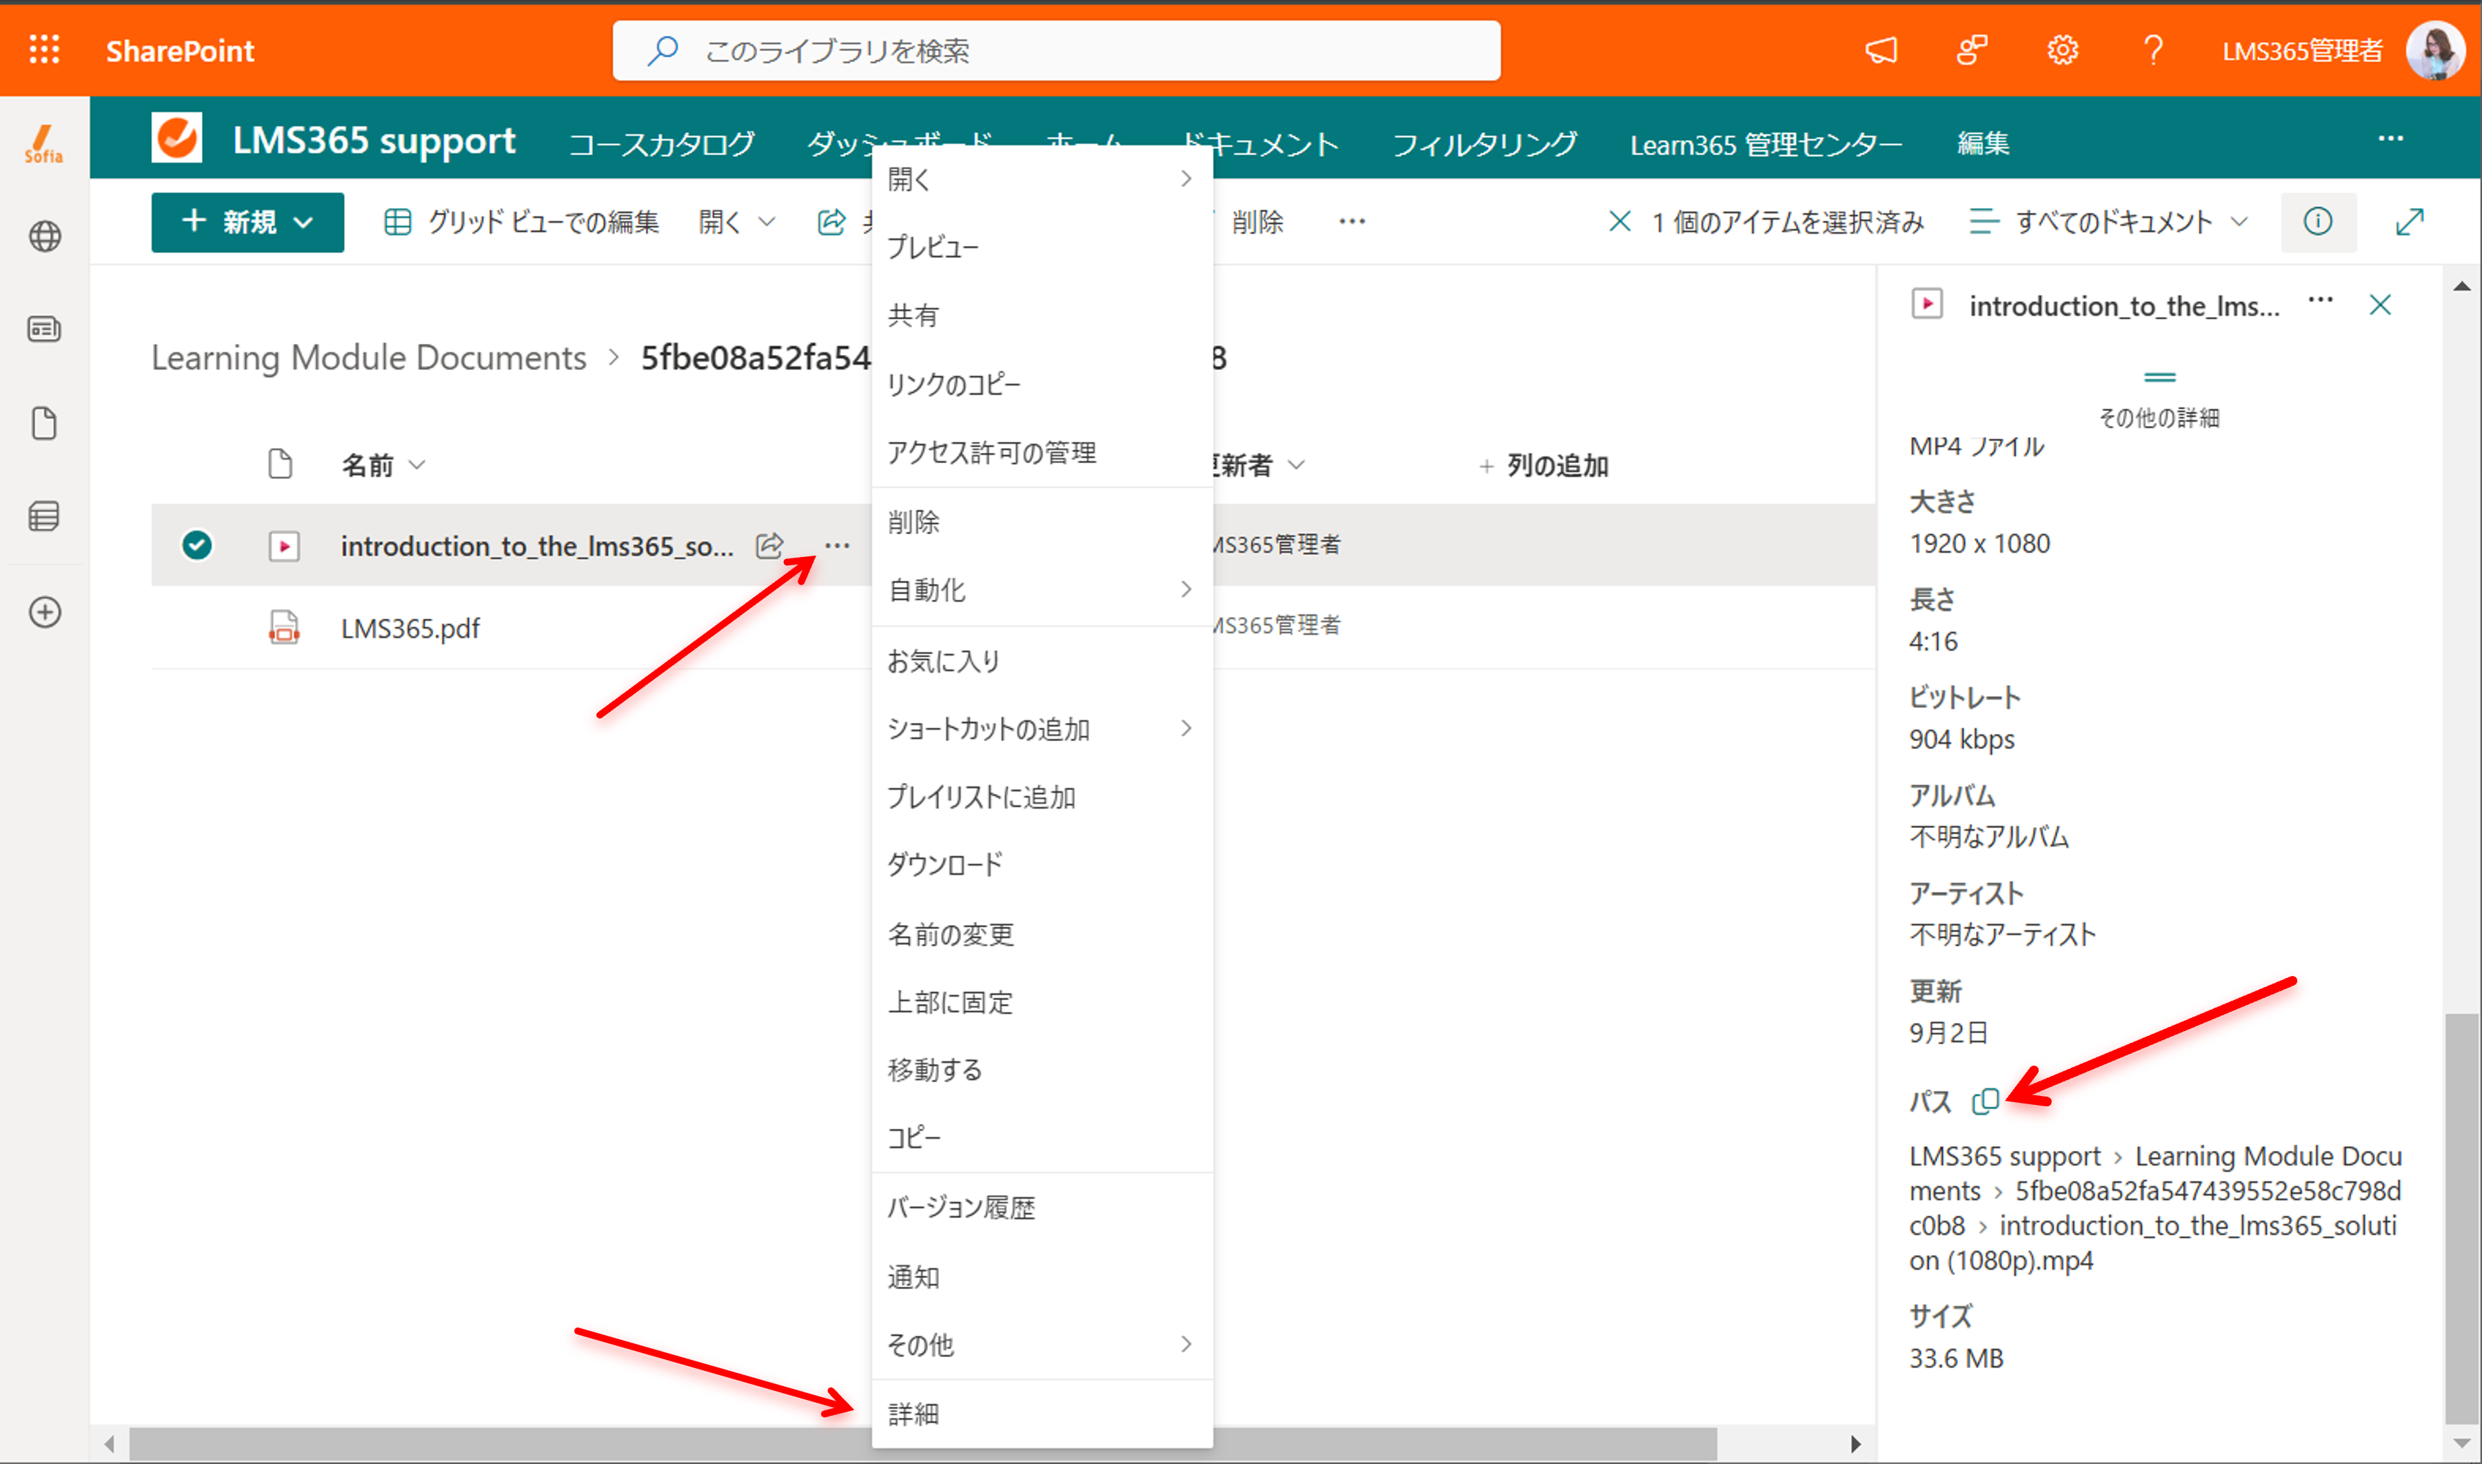The height and width of the screenshot is (1464, 2482).
Task: Open ellipsis menu on the introduction video row
Action: pos(836,545)
